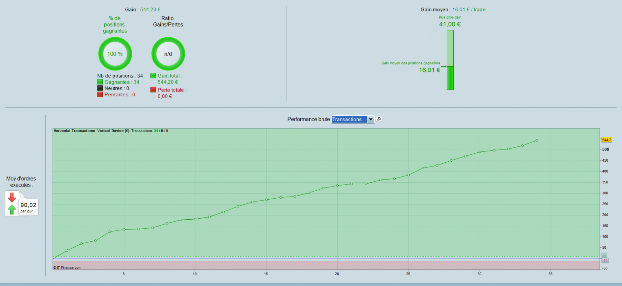Click "Gain moyen des positions gagnantes" label
This screenshot has width=622, height=286.
tap(411, 63)
